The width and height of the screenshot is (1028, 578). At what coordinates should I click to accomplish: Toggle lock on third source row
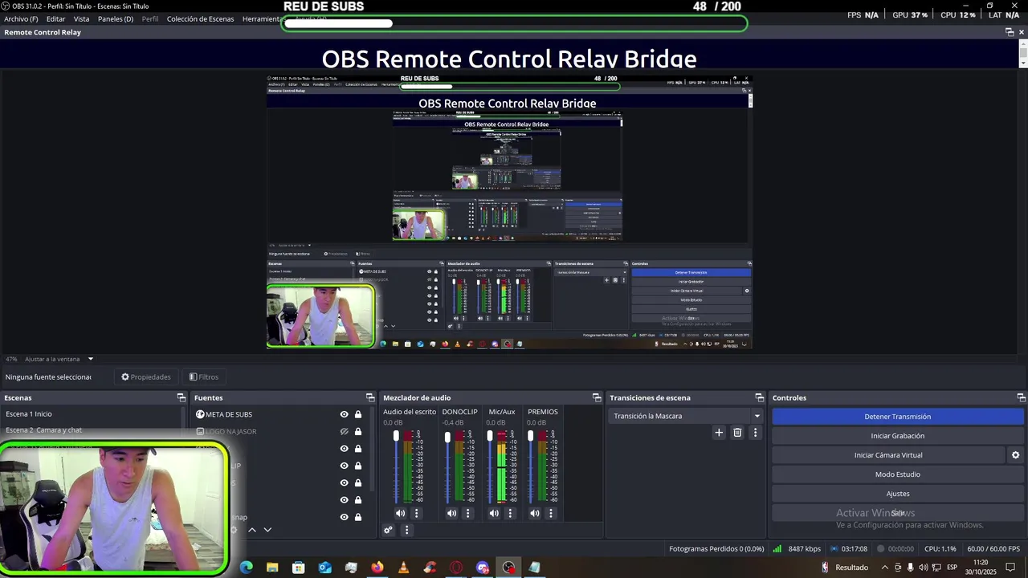[x=358, y=449]
